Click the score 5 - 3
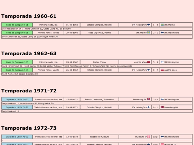 pos(156,62)
